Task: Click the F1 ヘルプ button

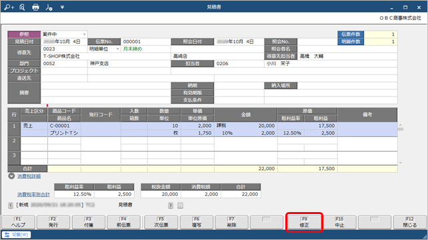Action: pos(18,222)
